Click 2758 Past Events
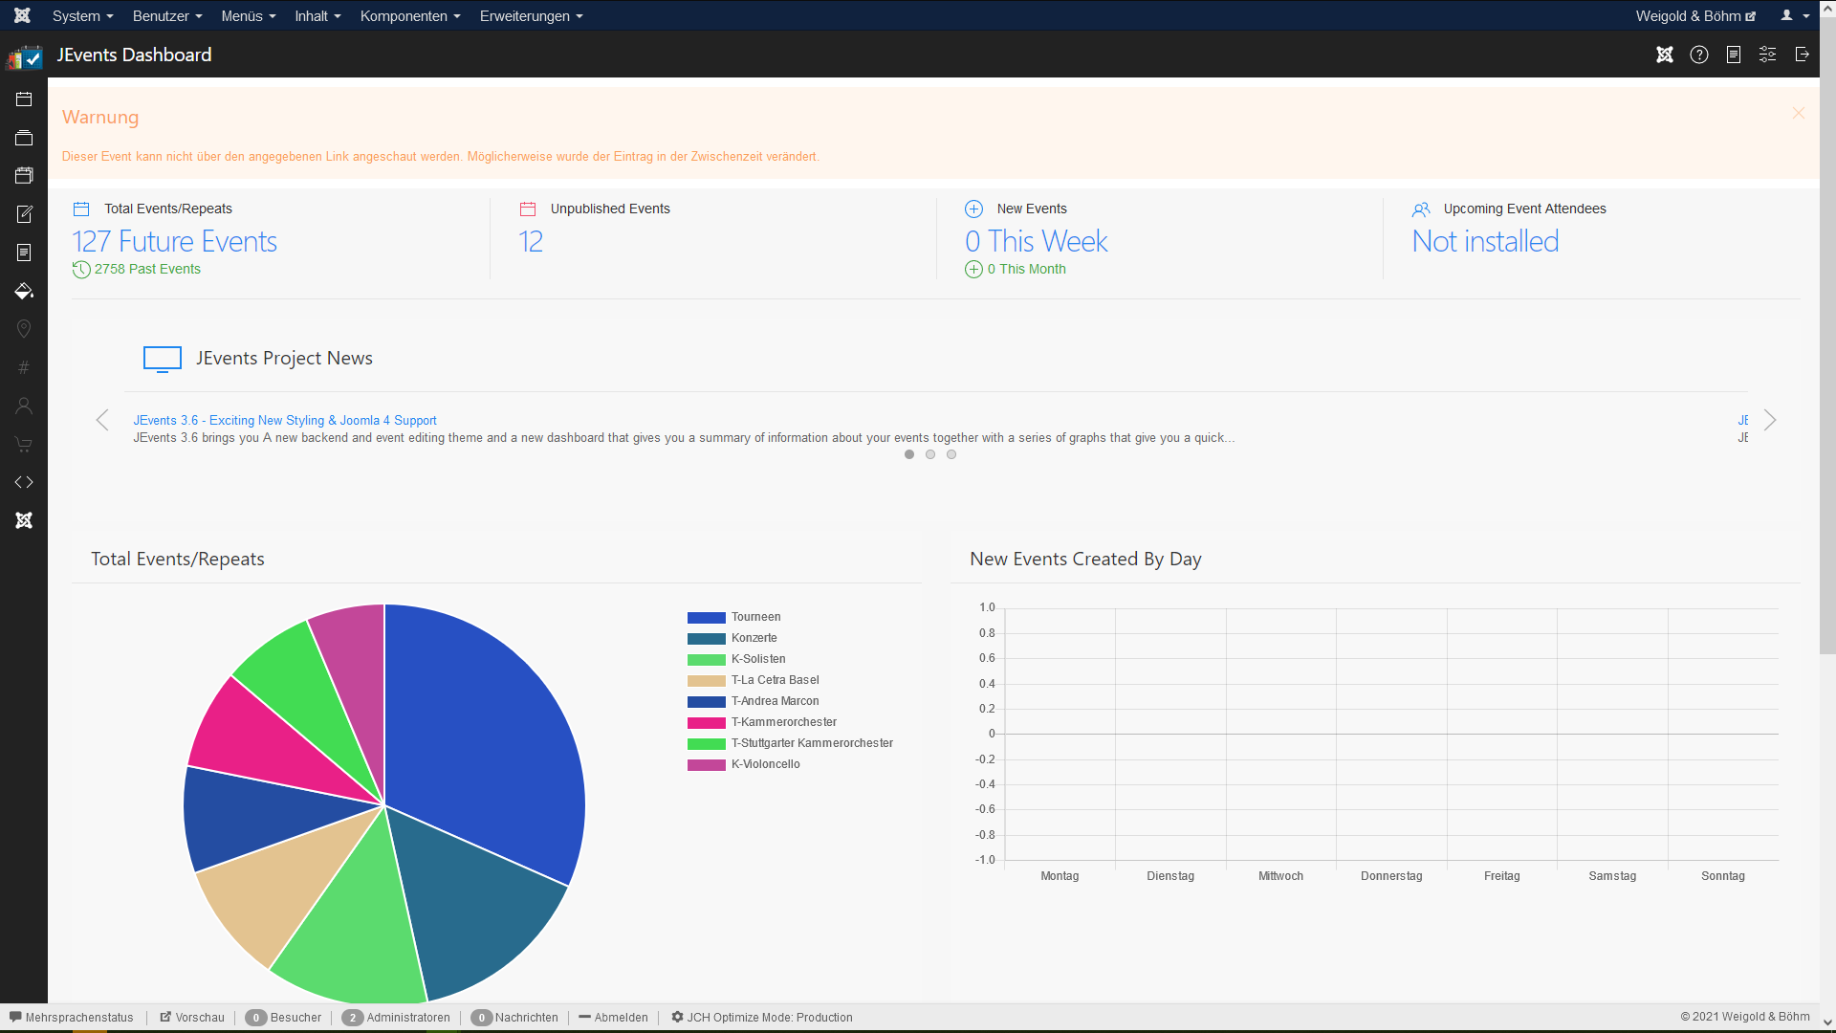Image resolution: width=1836 pixels, height=1033 pixels. coord(147,269)
